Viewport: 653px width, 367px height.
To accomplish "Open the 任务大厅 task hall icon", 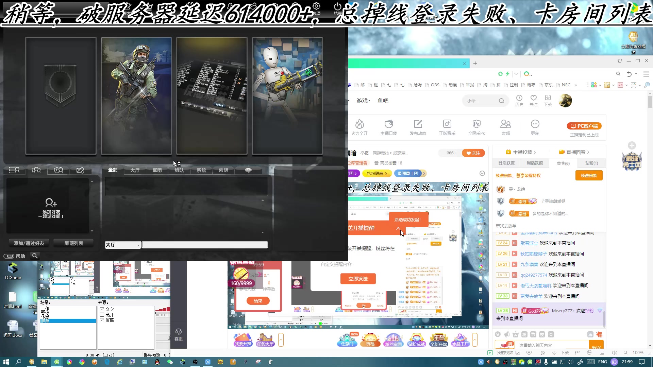I will [265, 339].
